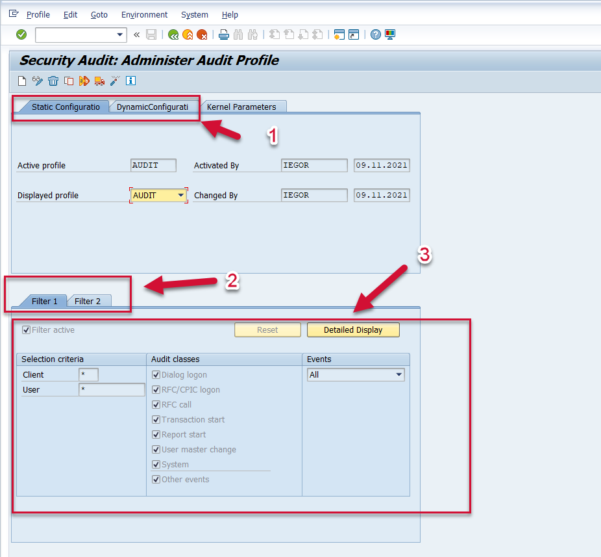Click the blue Information icon

click(130, 81)
